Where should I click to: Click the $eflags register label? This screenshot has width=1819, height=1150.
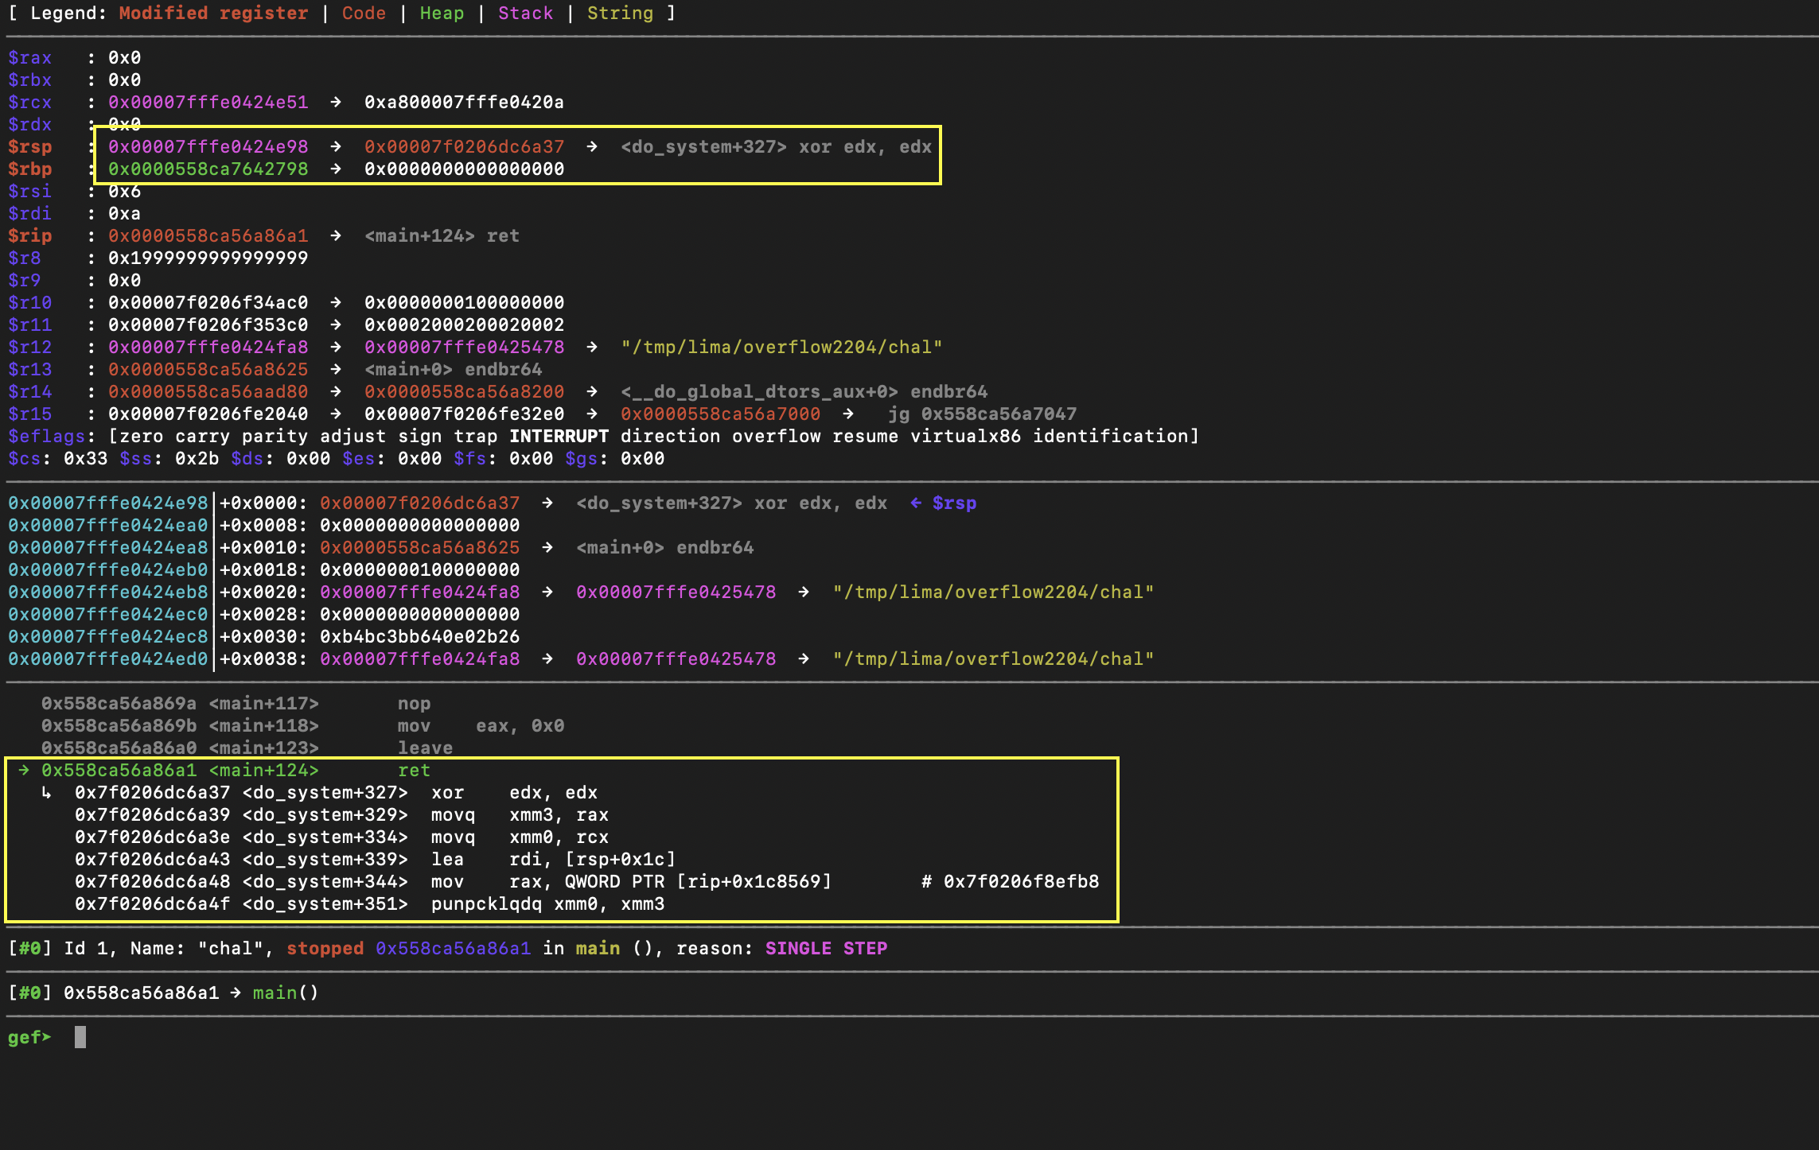coord(46,437)
